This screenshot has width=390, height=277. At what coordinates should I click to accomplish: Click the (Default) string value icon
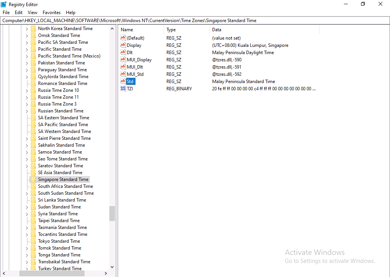click(123, 38)
